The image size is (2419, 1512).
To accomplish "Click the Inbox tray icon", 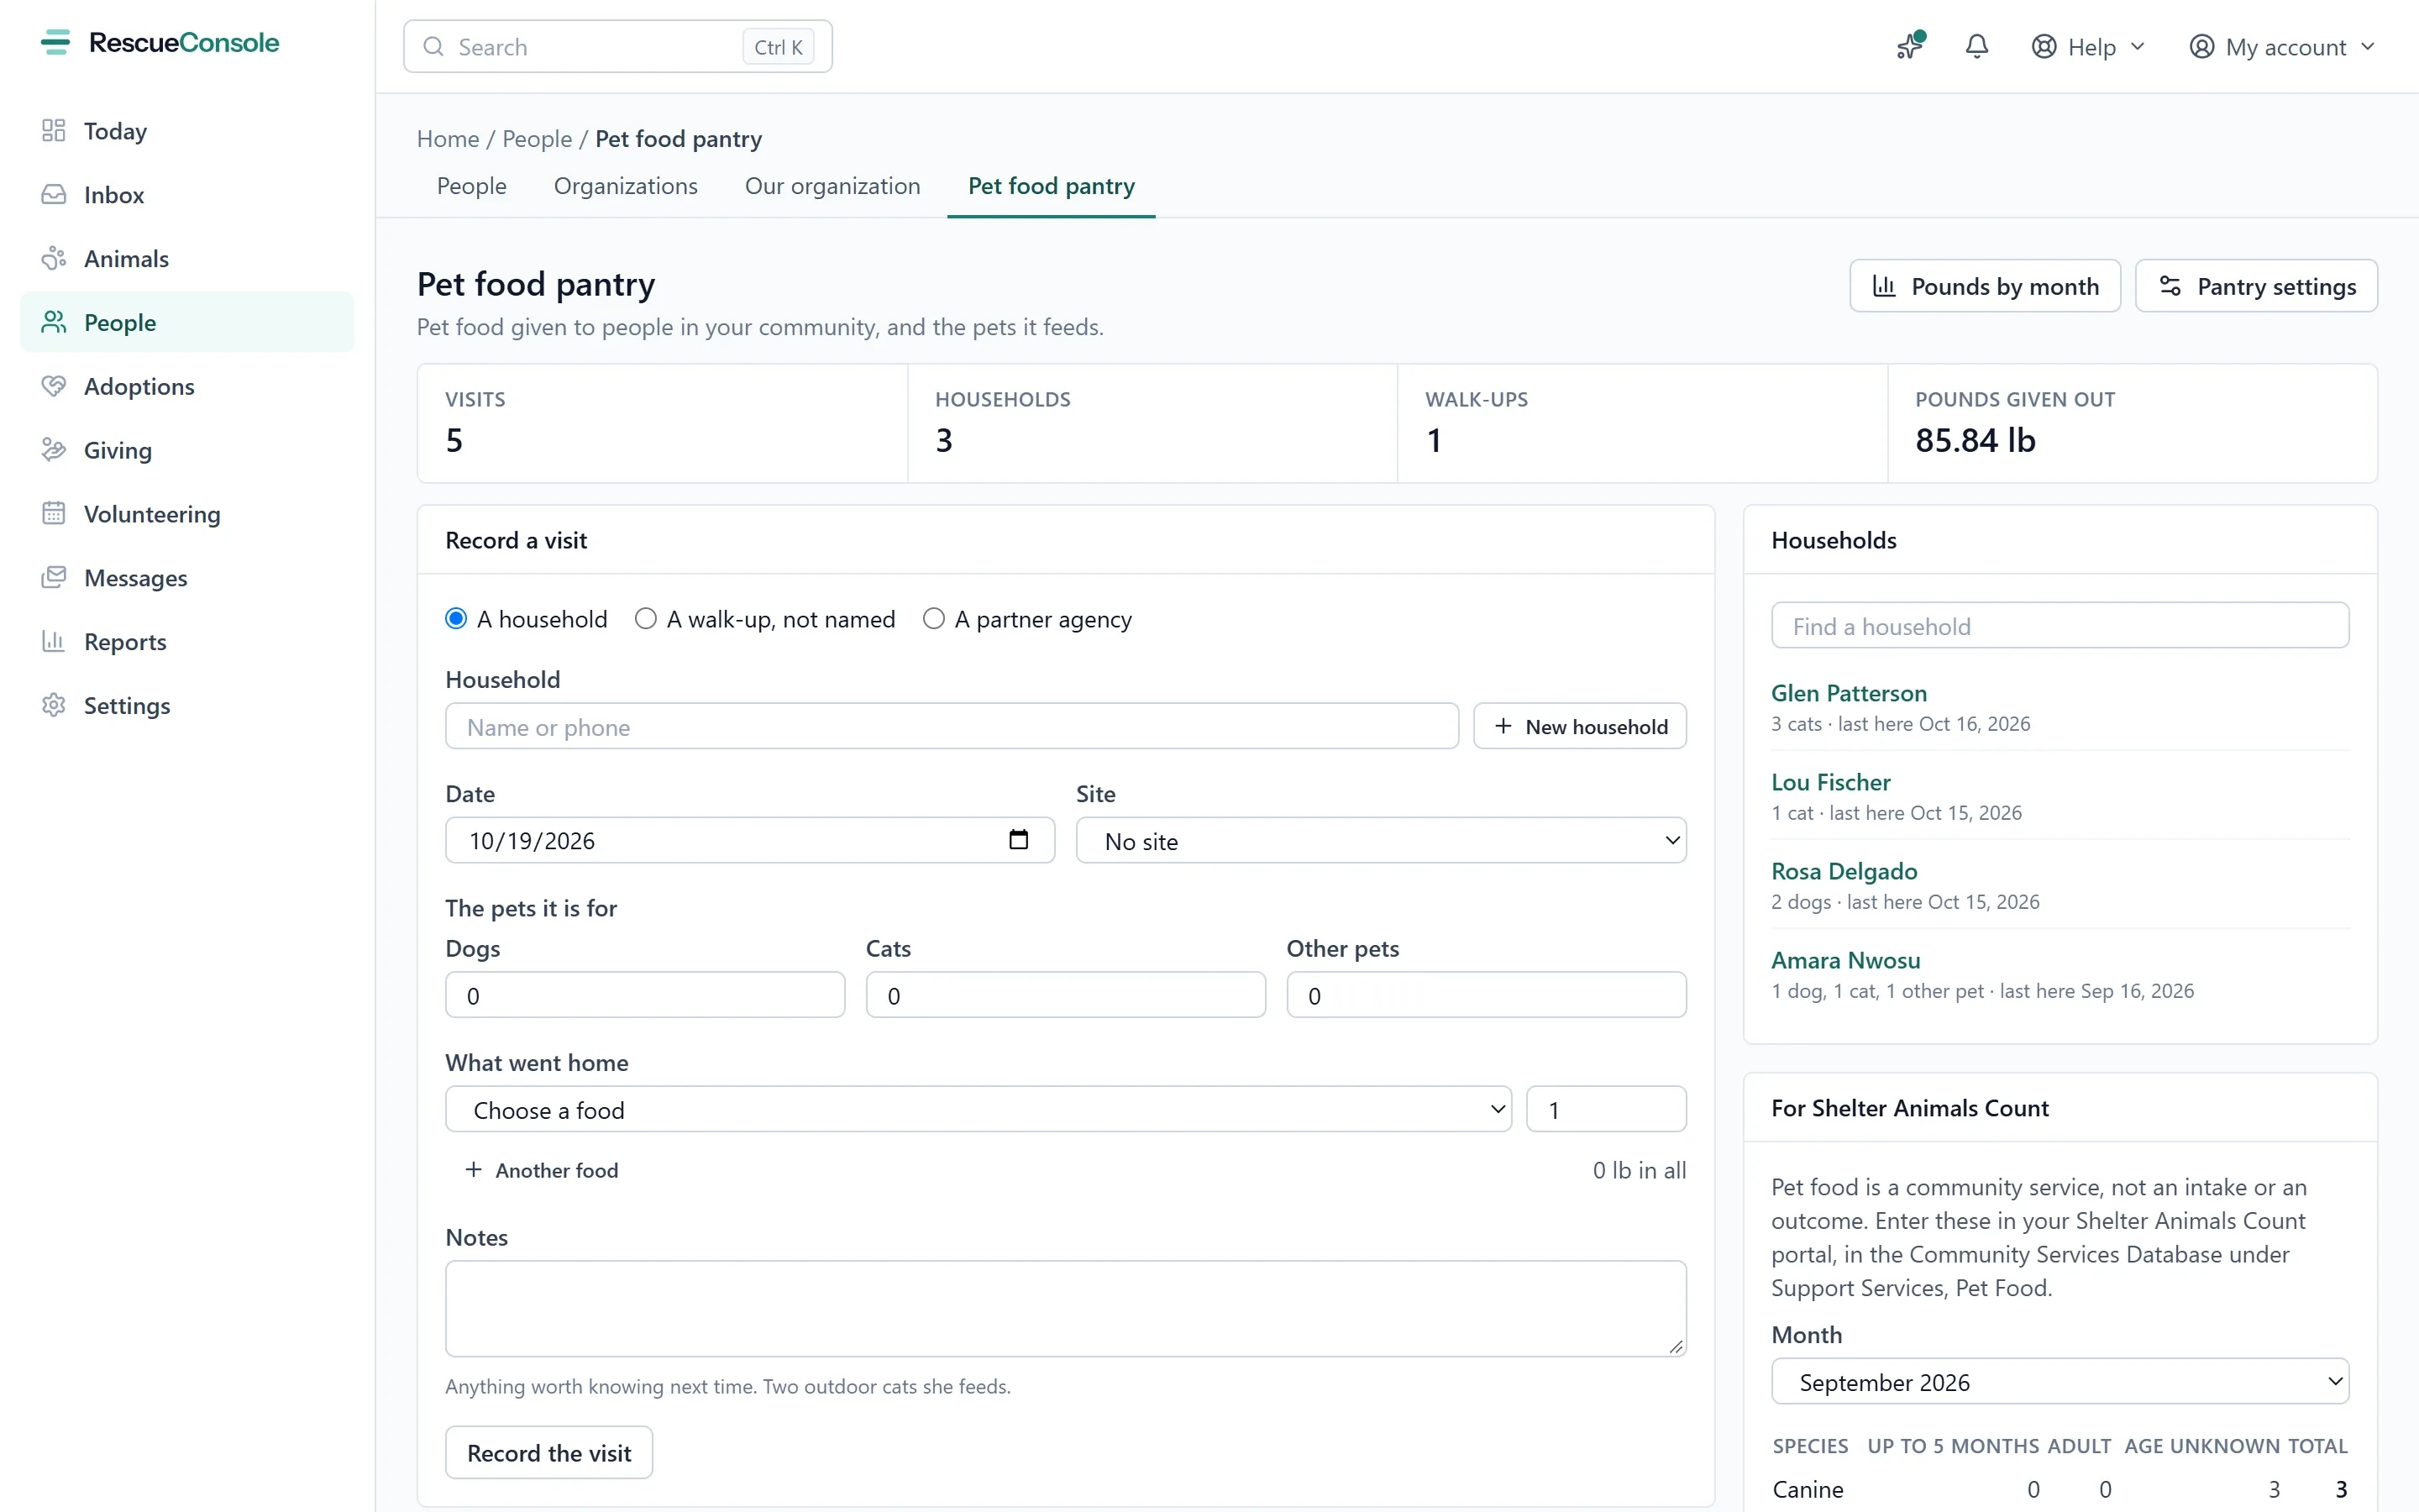I will click(x=54, y=195).
